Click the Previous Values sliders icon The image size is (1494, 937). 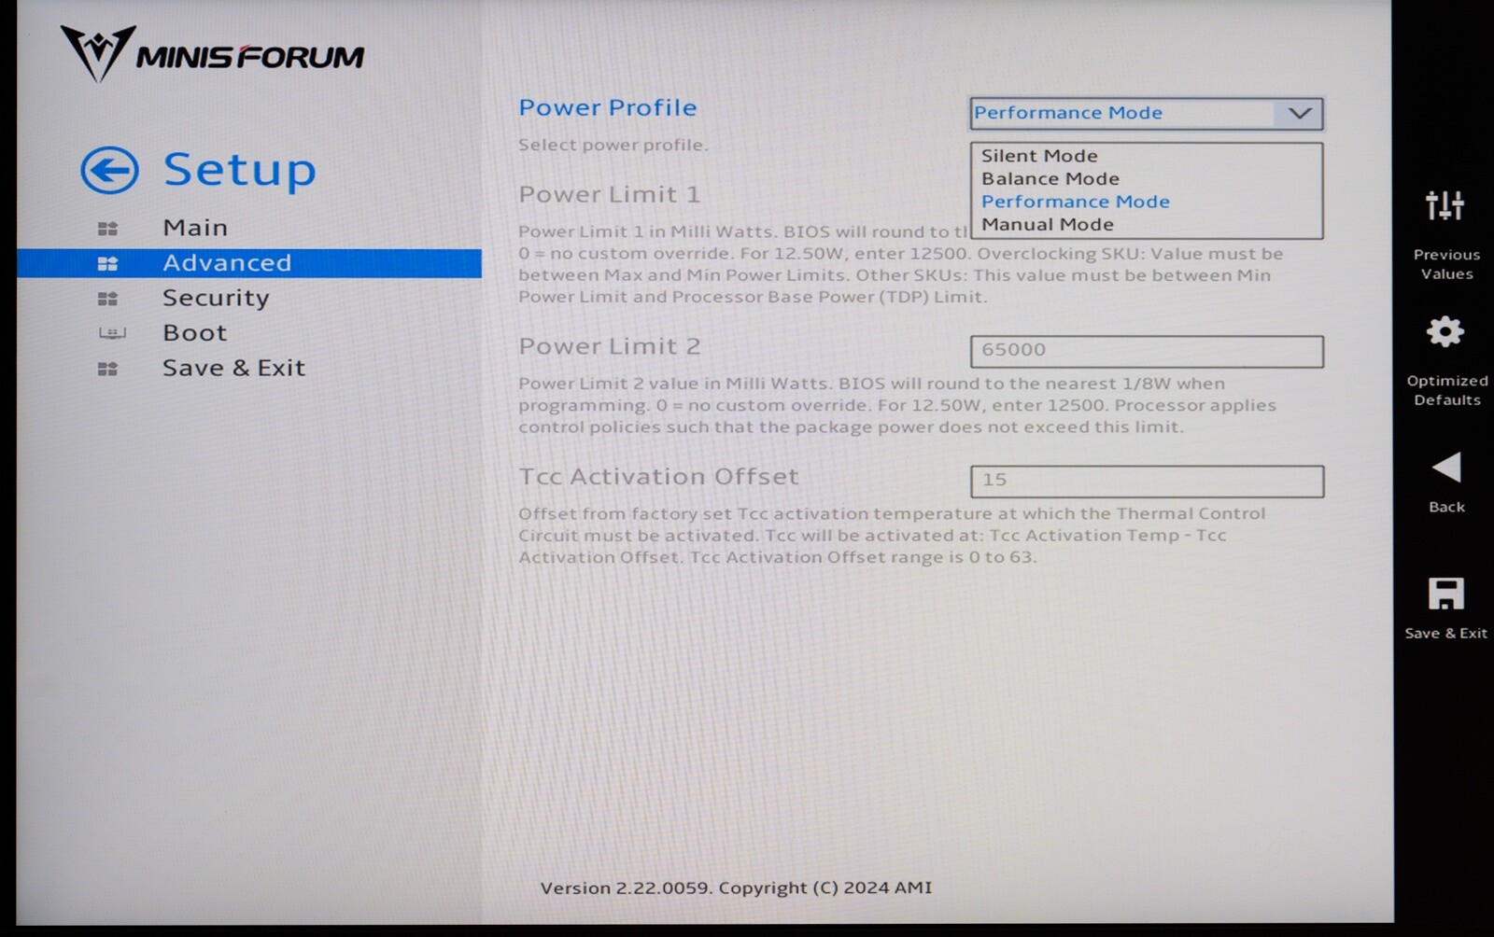[1445, 205]
